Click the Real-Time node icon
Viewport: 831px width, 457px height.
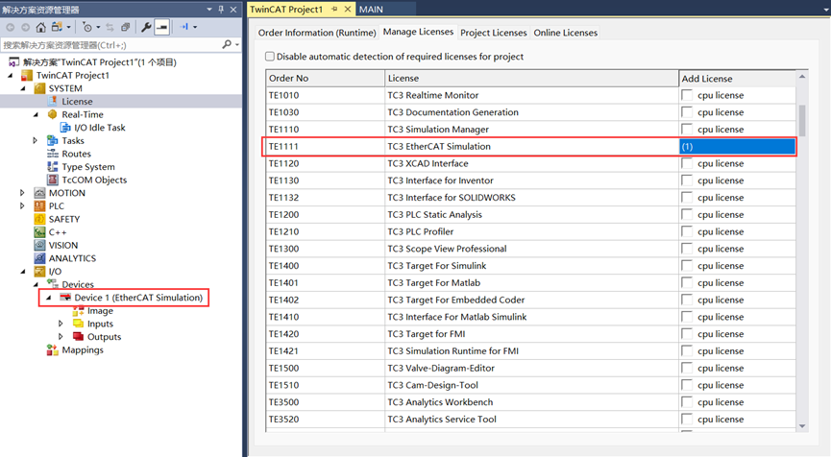click(52, 114)
